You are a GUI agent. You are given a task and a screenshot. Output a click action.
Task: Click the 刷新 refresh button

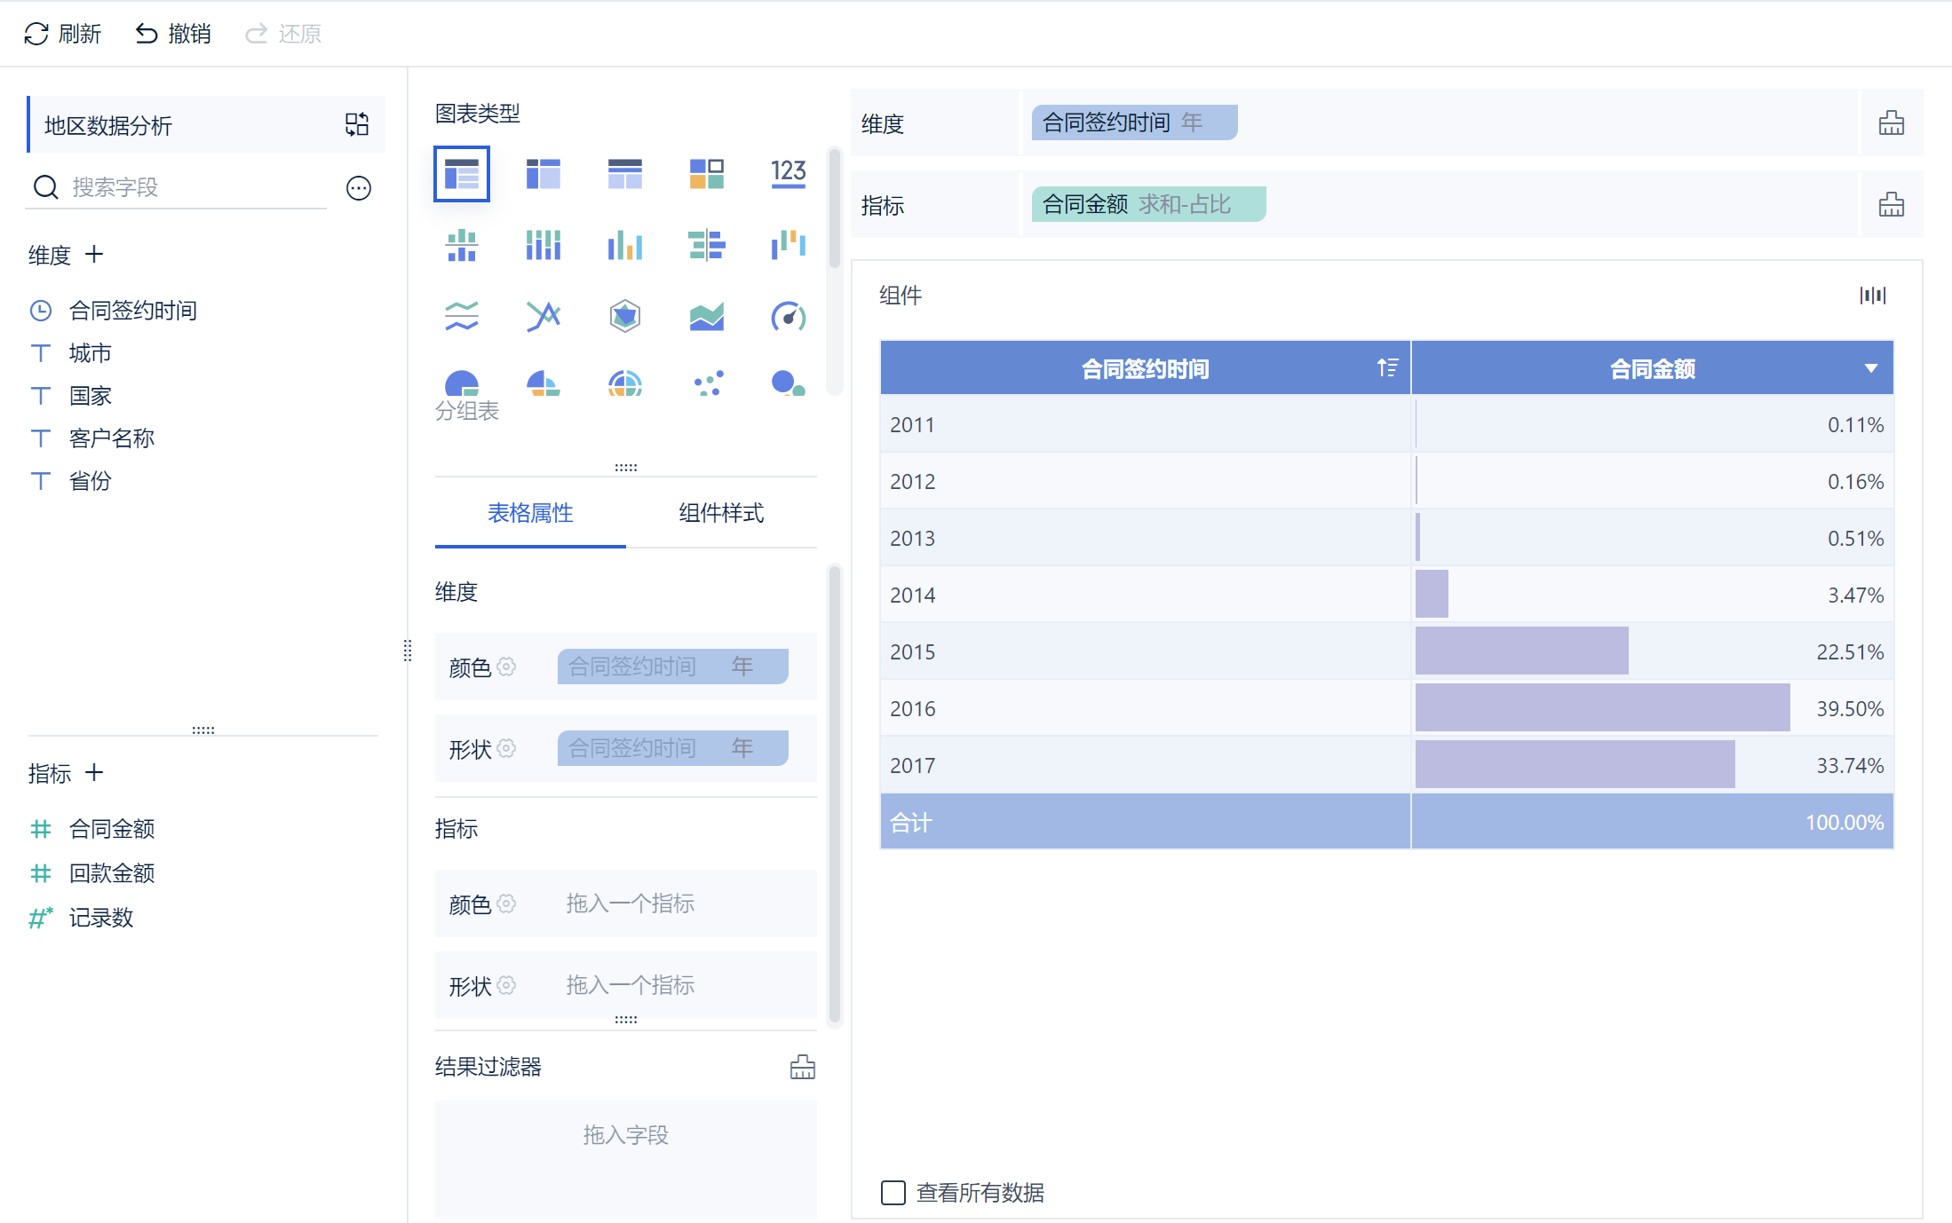click(x=63, y=34)
